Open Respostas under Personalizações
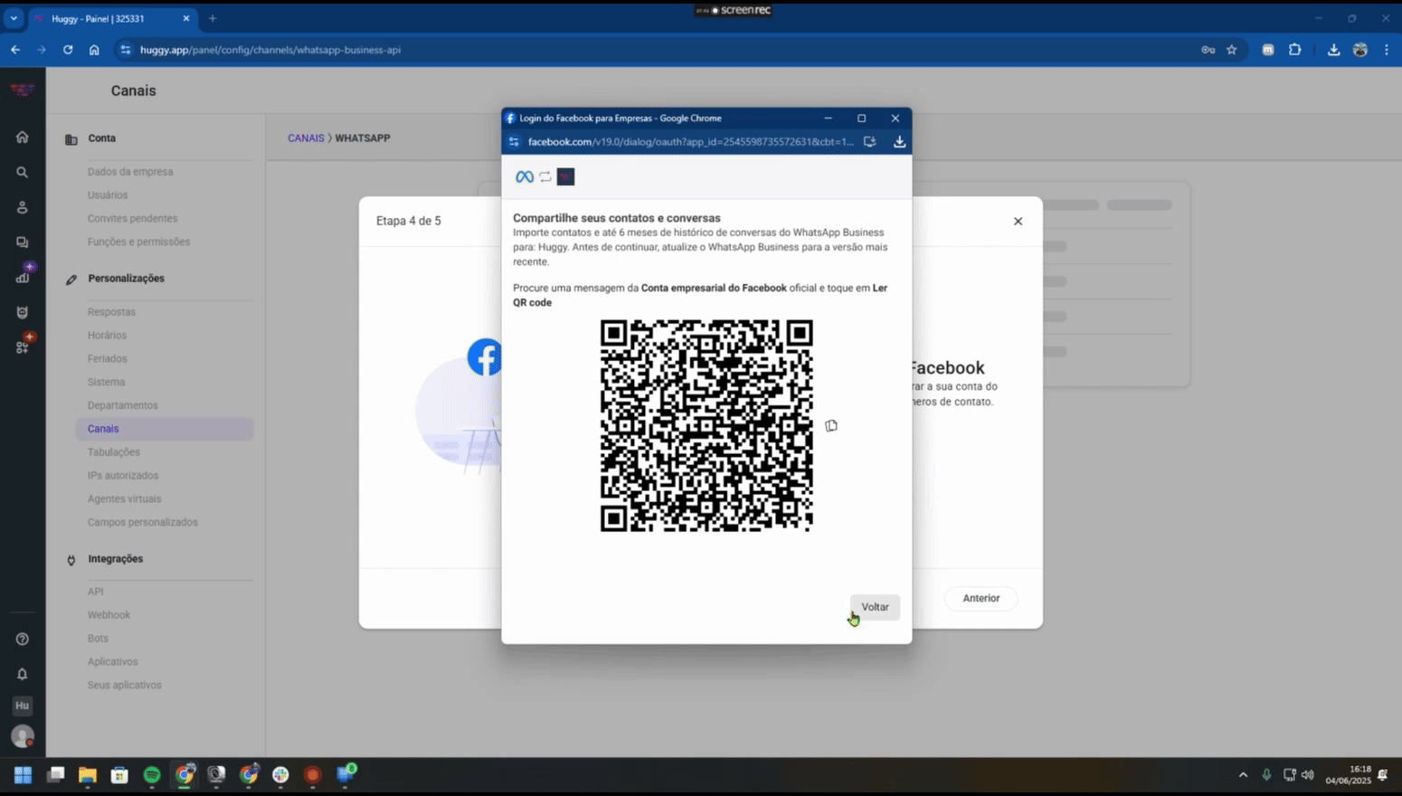Image resolution: width=1402 pixels, height=796 pixels. [x=111, y=312]
